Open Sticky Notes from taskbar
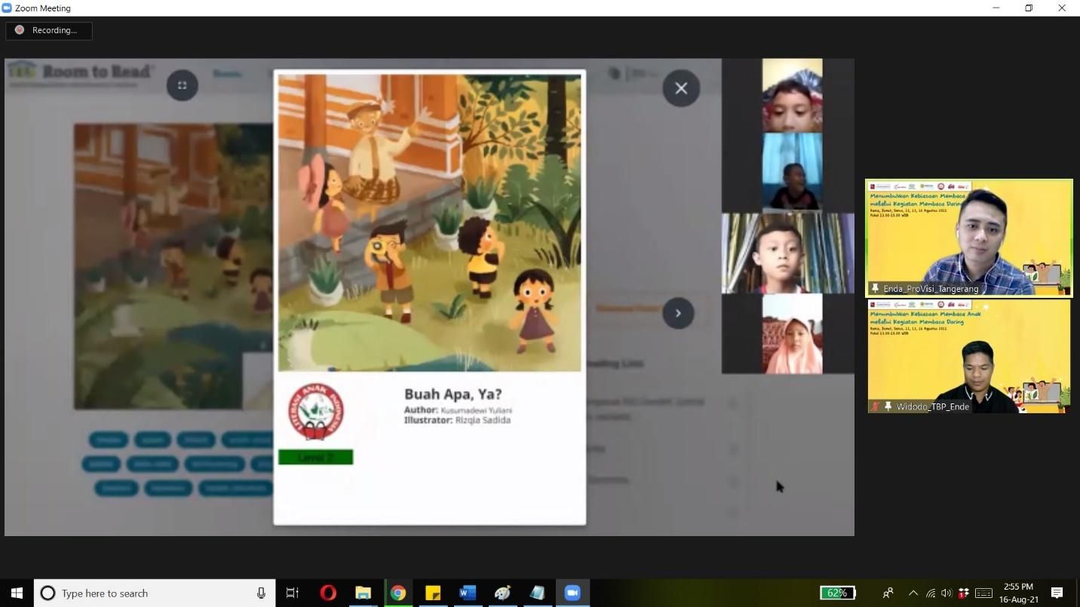1080x607 pixels. coord(433,593)
